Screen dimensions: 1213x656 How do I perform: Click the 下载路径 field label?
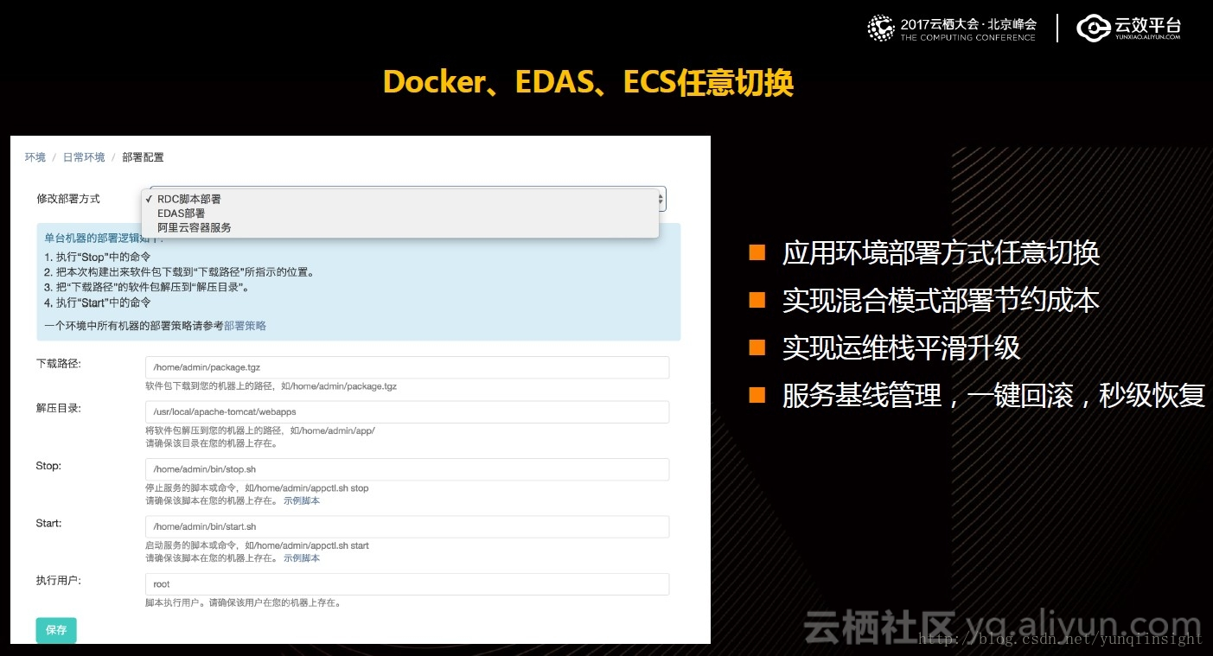pyautogui.click(x=59, y=364)
